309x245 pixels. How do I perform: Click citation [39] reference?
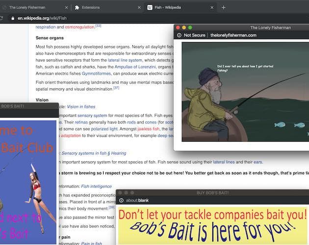tap(111, 207)
